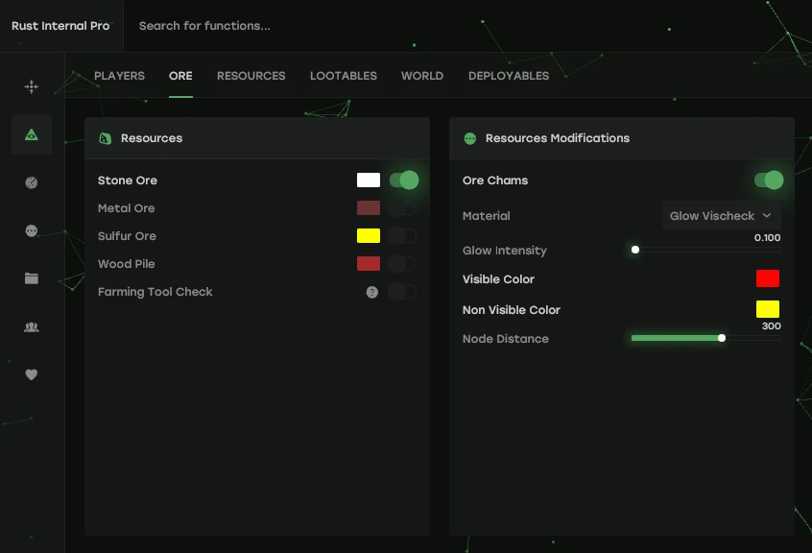Click the Farming Tool Check label
The height and width of the screenshot is (553, 812).
[155, 292]
